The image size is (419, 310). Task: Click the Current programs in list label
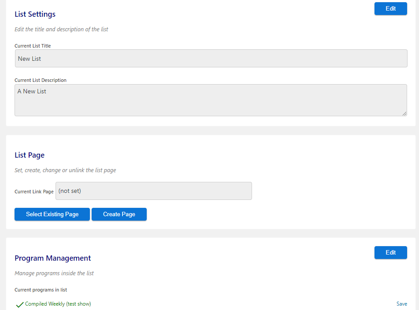pos(41,290)
